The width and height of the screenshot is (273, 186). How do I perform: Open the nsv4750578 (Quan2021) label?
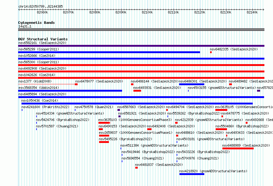click(x=94, y=107)
